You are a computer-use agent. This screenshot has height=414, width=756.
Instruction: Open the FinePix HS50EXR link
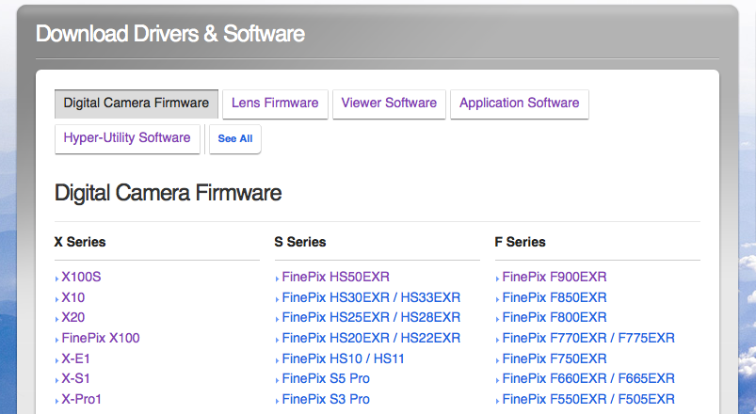click(335, 278)
